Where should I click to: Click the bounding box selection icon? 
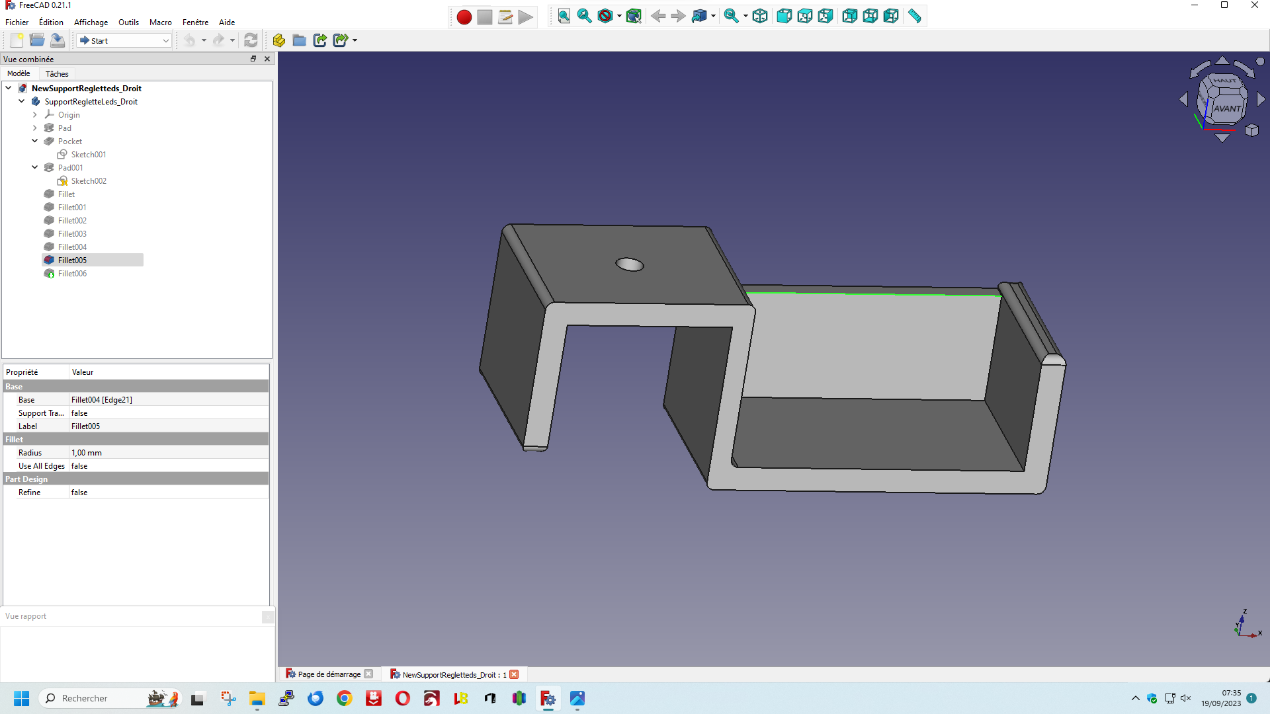(x=633, y=17)
